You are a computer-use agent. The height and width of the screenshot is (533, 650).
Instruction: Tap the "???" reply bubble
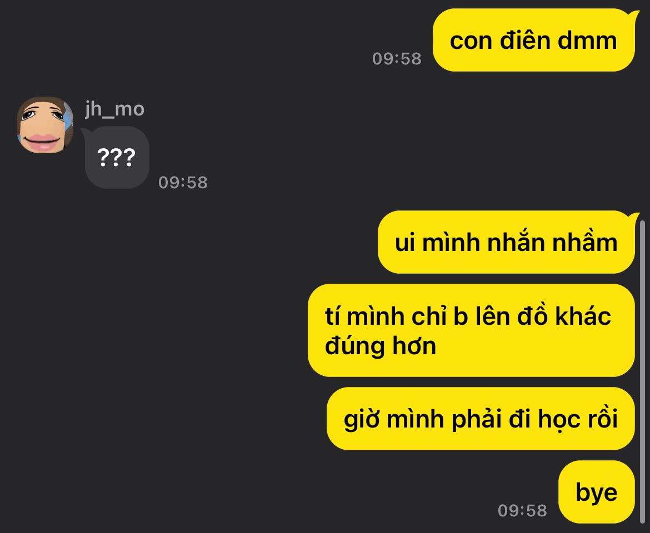[x=117, y=158]
